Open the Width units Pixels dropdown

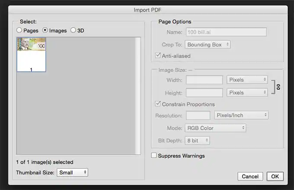247,80
